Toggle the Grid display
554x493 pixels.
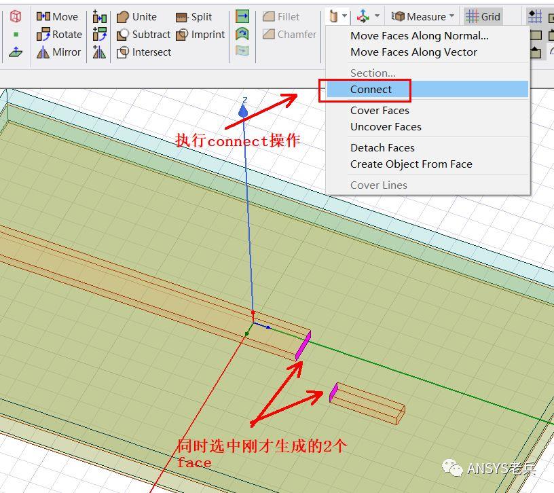point(483,16)
